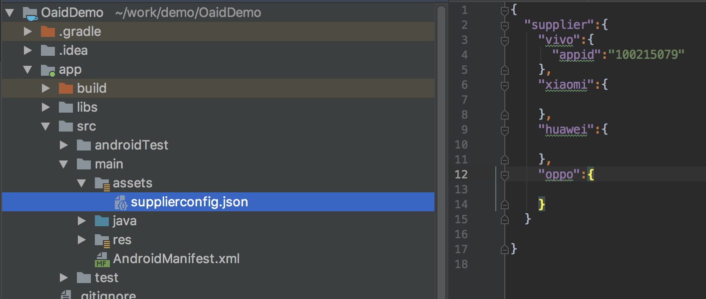
Task: Expand the androidTest folder
Action: tap(64, 146)
